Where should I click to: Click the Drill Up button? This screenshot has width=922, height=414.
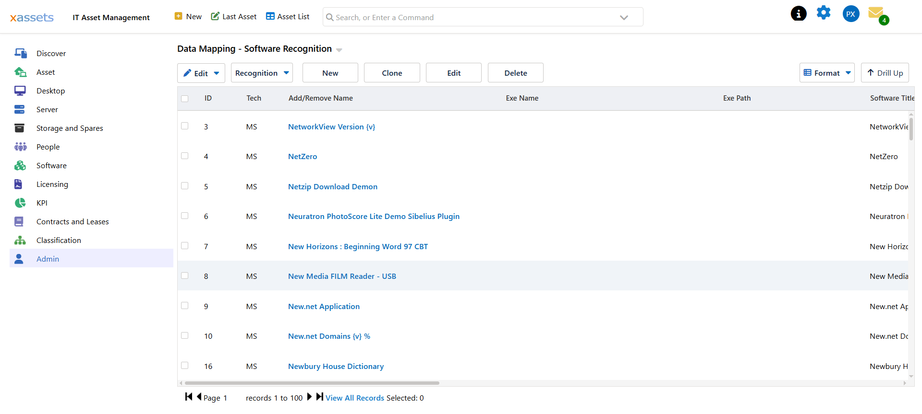pos(885,73)
